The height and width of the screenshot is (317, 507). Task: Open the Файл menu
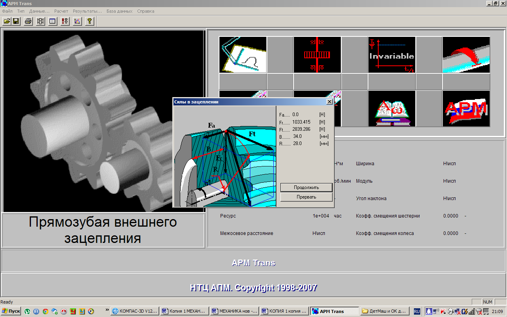(7, 11)
